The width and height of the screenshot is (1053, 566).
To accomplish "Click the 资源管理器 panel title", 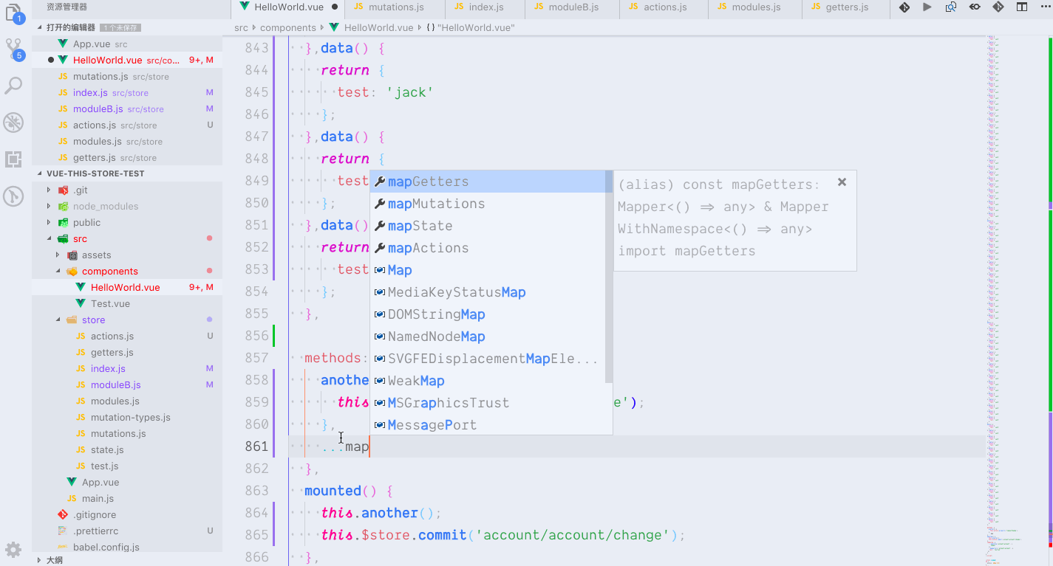I will tap(67, 7).
